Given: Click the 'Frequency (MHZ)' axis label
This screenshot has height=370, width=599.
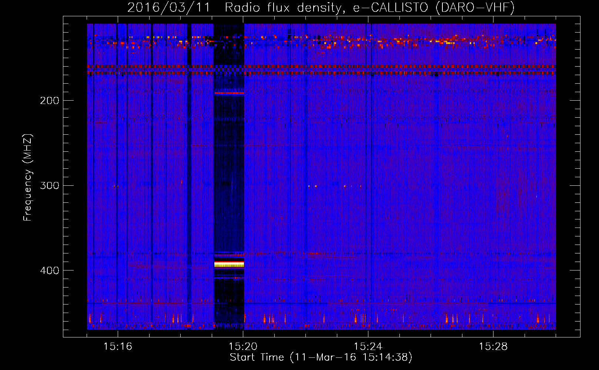Looking at the screenshot, I should pyautogui.click(x=28, y=178).
